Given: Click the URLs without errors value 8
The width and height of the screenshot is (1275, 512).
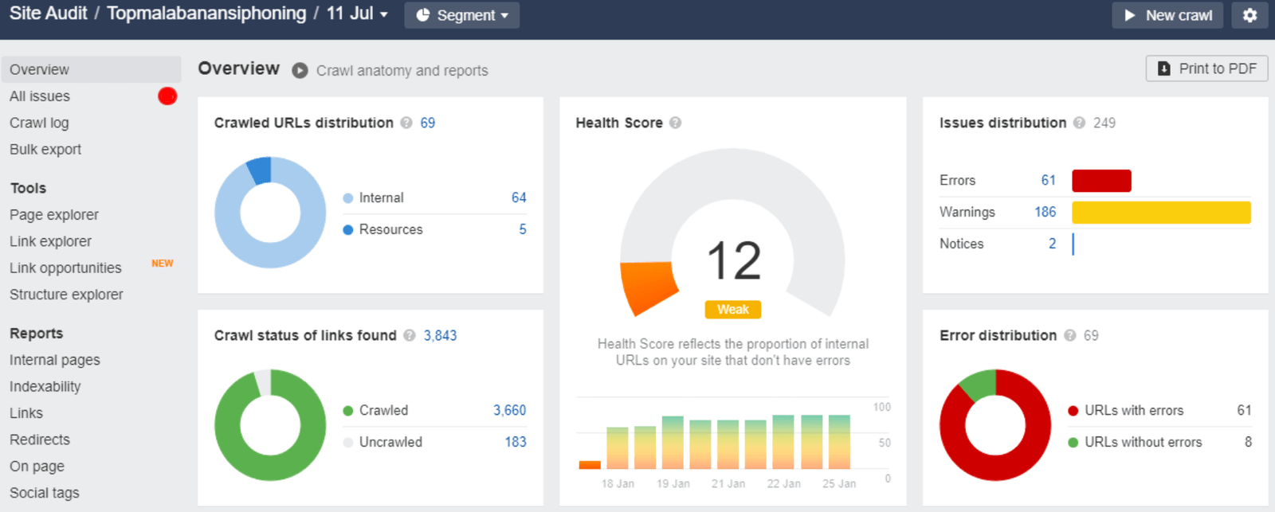Looking at the screenshot, I should click(1248, 442).
